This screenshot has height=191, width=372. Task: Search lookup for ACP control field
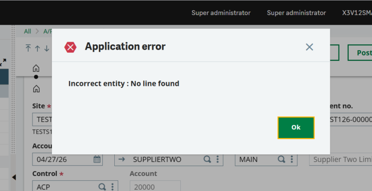click(102, 187)
